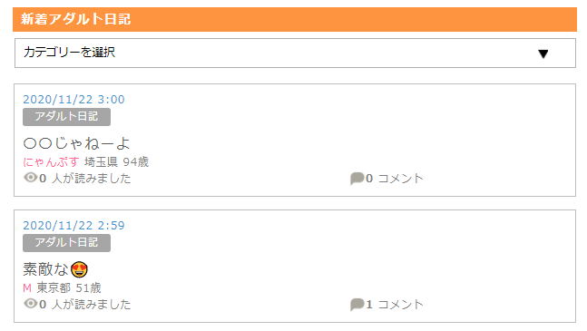The width and height of the screenshot is (587, 331).
Task: Click the heart-eyes emoji in the title
Action: (x=79, y=269)
